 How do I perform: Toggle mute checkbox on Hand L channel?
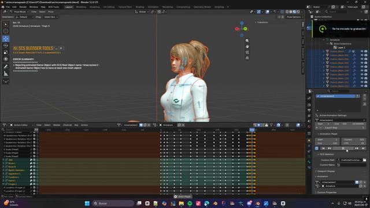coord(34,180)
